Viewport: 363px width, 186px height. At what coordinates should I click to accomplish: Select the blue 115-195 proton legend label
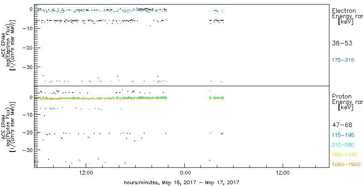coord(343,135)
